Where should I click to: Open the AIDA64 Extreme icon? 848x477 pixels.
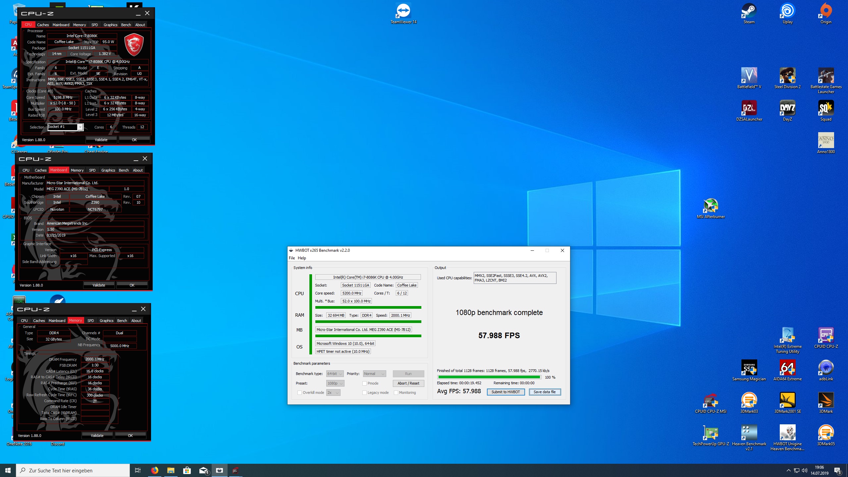[x=787, y=370]
